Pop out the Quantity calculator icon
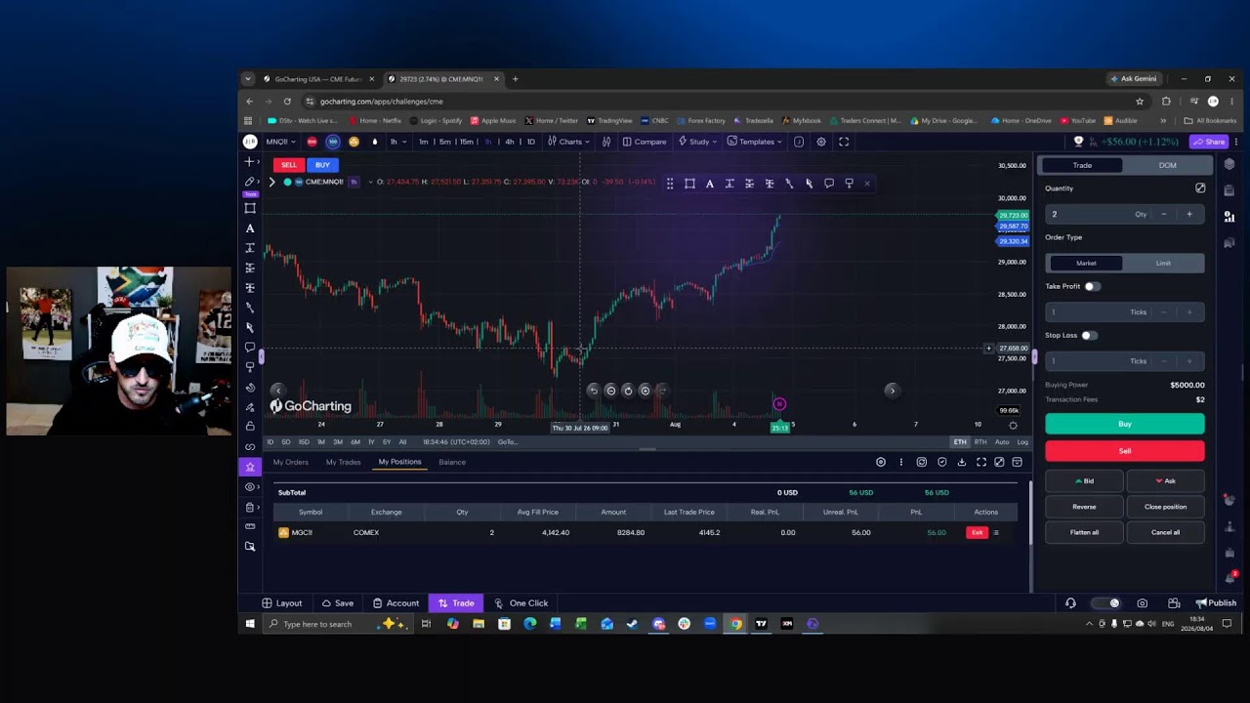The width and height of the screenshot is (1250, 703). click(x=1200, y=188)
